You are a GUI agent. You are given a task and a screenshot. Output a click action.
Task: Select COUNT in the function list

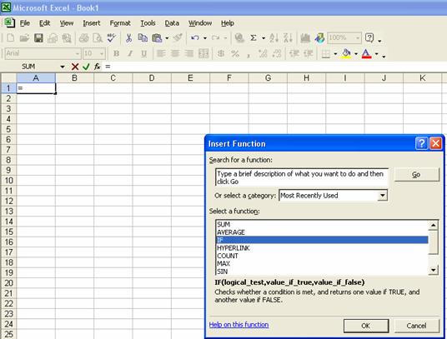[322, 256]
